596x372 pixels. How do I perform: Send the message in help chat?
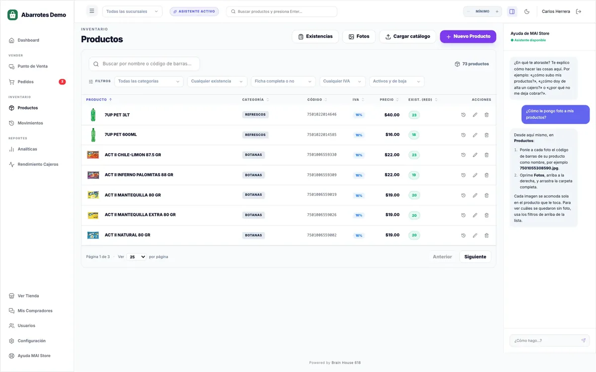point(583,340)
